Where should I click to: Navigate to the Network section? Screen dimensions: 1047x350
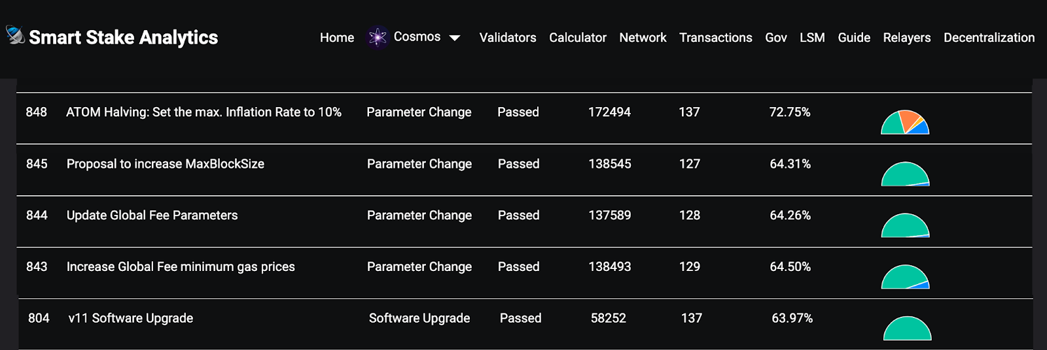coord(643,38)
